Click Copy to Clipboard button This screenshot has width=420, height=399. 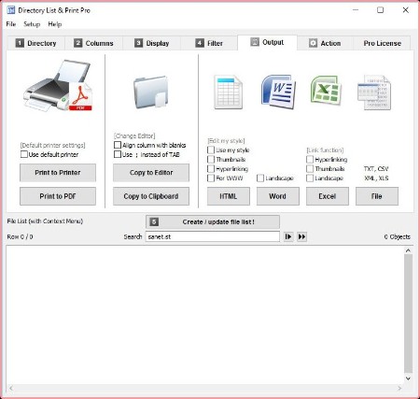pos(151,196)
